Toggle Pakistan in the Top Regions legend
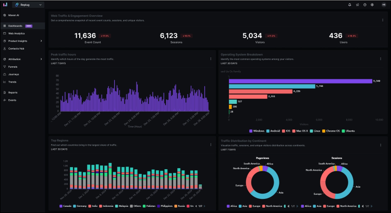This screenshot has height=213, width=391. pos(149,206)
